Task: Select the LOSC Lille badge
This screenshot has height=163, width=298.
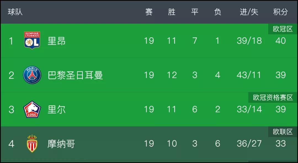Action: tap(32, 109)
